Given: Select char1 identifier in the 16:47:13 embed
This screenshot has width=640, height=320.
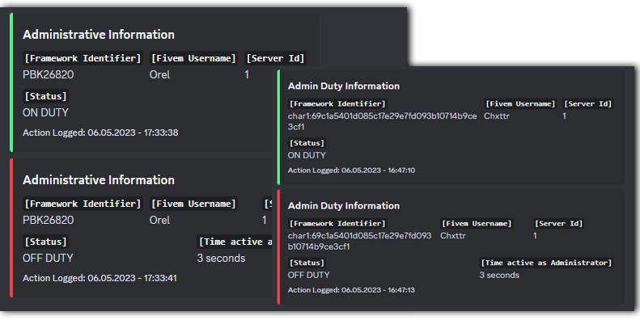Looking at the screenshot, I should click(359, 242).
